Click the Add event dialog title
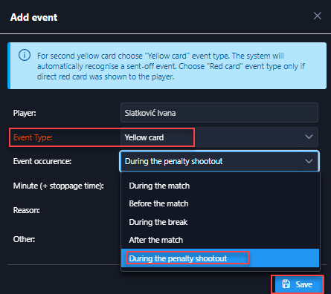Viewport: 331px width, 294px height. (33, 17)
